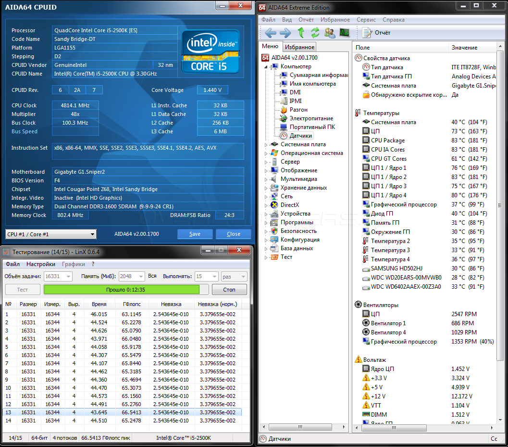
Task: Click the Save button in CPUID window
Action: (x=195, y=234)
